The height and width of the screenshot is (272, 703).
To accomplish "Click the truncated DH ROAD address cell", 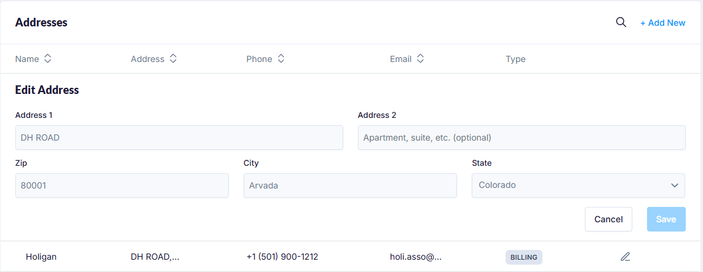I will [155, 257].
